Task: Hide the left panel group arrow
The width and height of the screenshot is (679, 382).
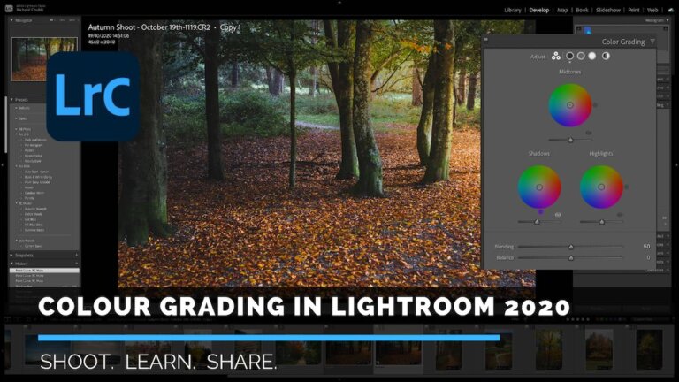Action: pos(2,165)
